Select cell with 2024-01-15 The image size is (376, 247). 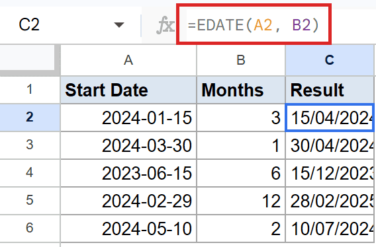click(x=128, y=118)
